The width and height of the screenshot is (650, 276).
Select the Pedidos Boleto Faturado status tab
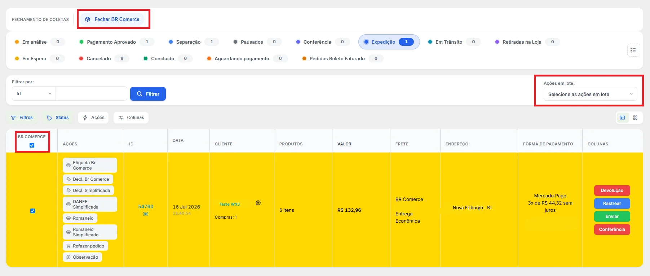tap(342, 58)
